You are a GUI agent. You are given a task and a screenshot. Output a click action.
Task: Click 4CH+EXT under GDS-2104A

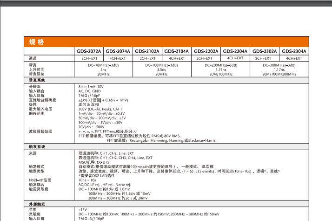coord(177,58)
